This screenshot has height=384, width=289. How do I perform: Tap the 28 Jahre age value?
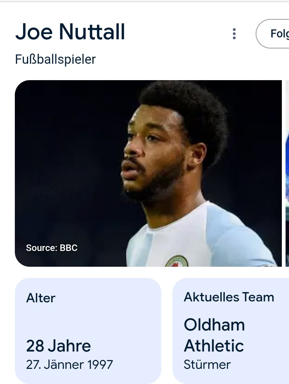59,346
